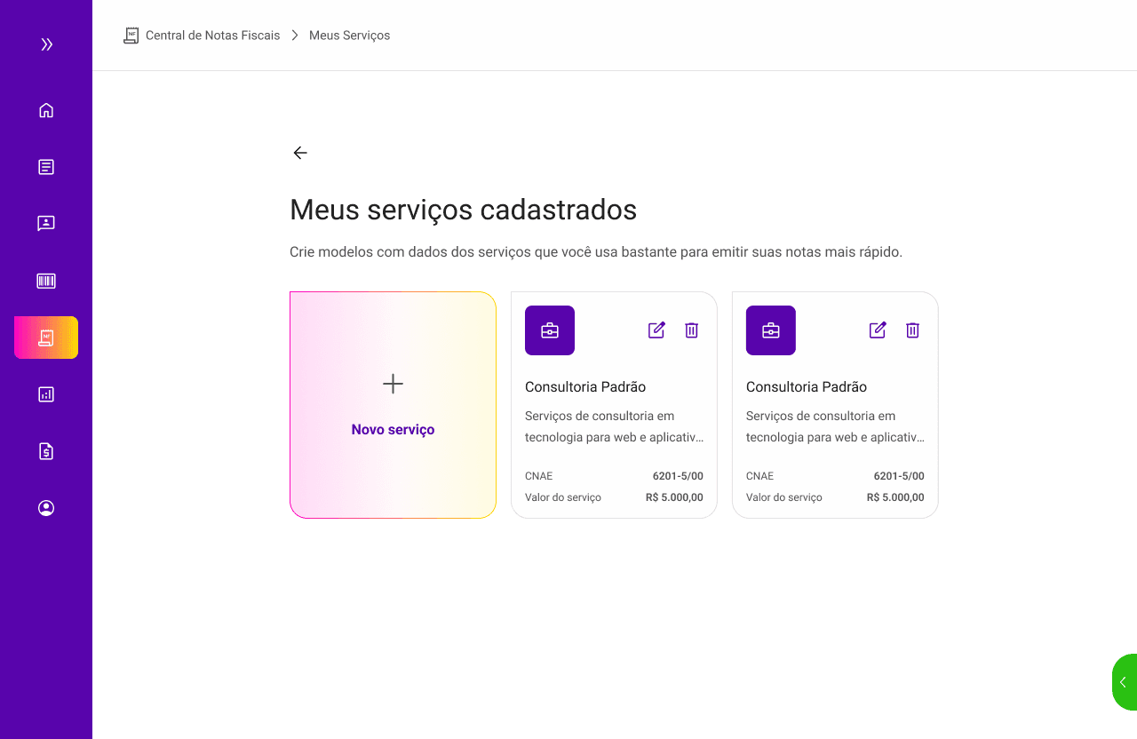Open the barcode (boleto) sidebar icon

coord(46,281)
